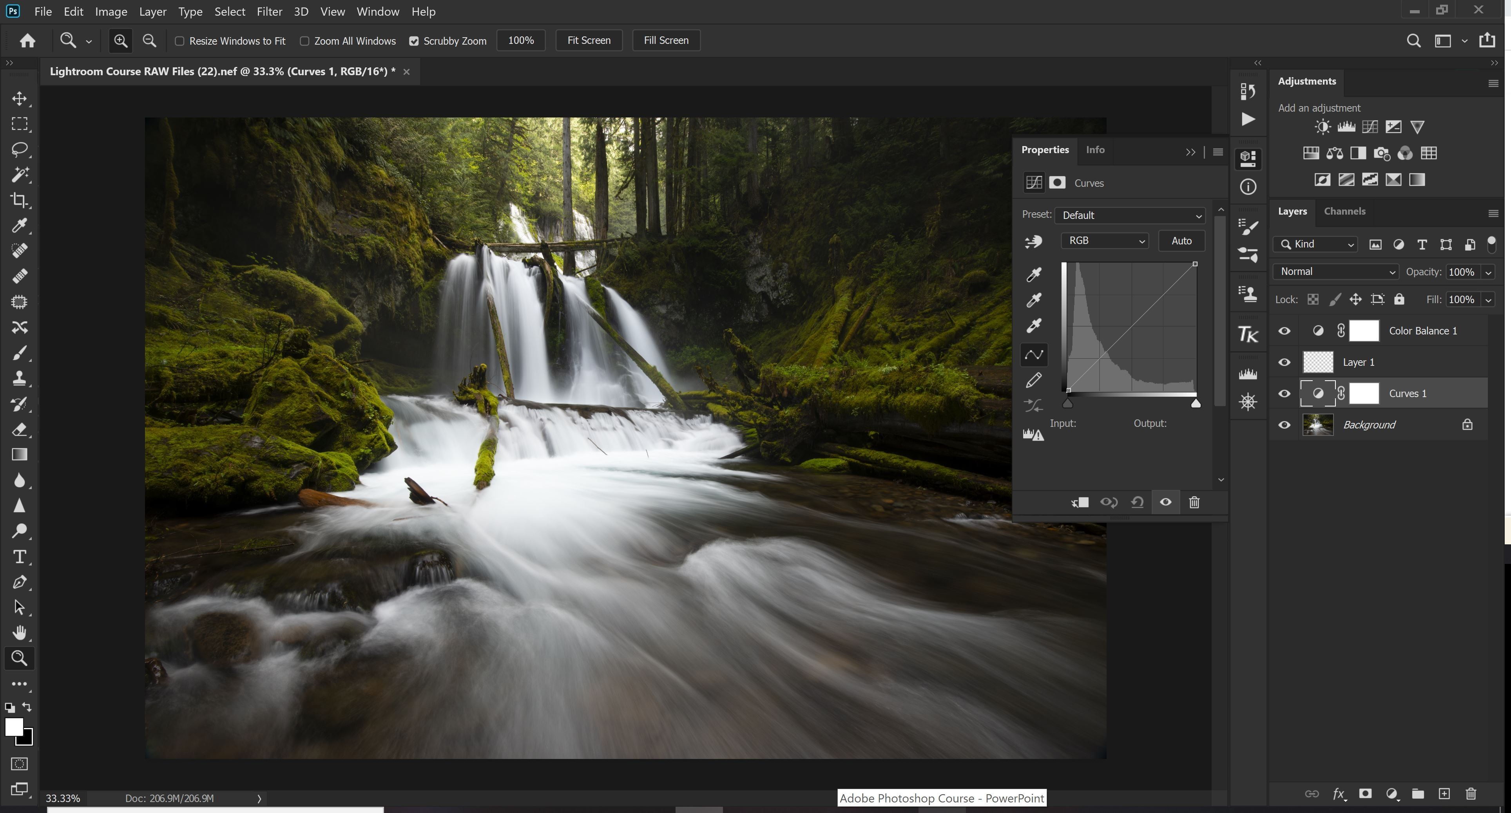Open the RGB channel dropdown
The height and width of the screenshot is (813, 1511).
pos(1105,240)
